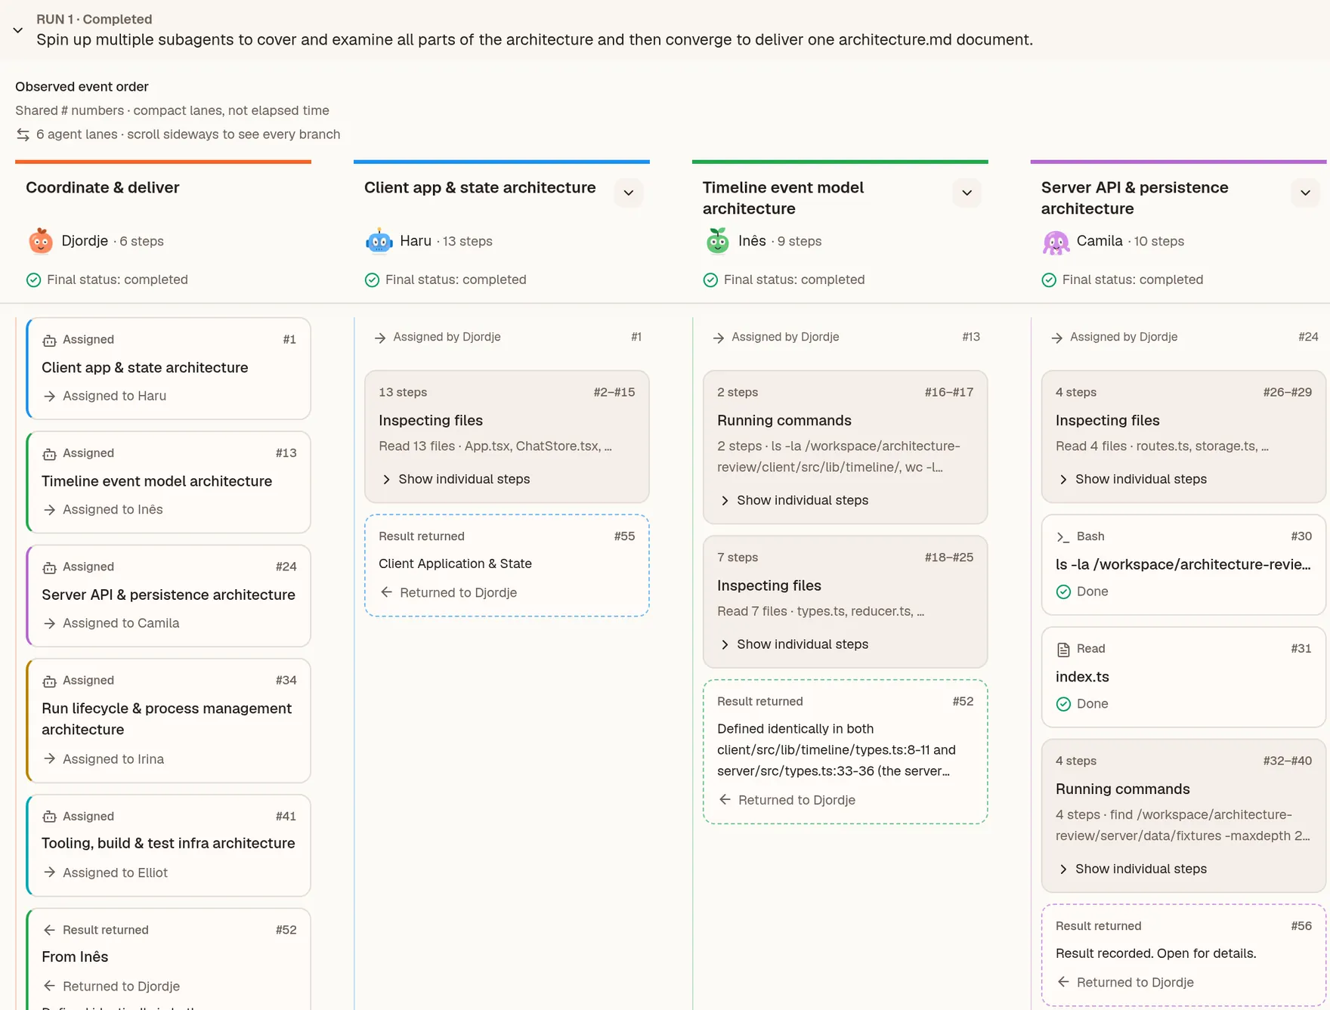Click the Done checkmark on Bash step #30
Image resolution: width=1330 pixels, height=1010 pixels.
click(1063, 591)
